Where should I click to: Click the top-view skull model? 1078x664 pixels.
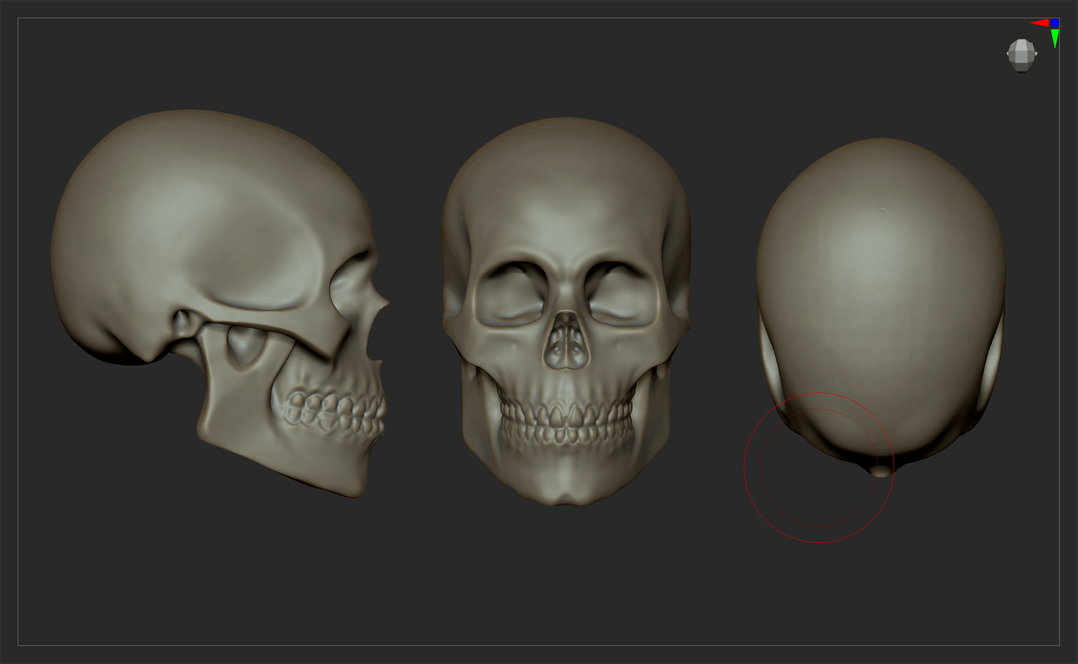(x=881, y=307)
